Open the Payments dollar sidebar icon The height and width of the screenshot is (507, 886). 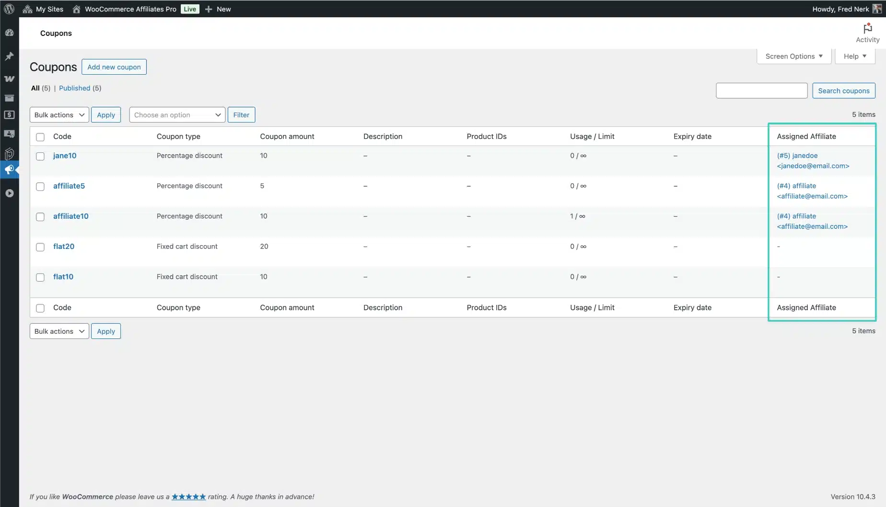pyautogui.click(x=9, y=115)
